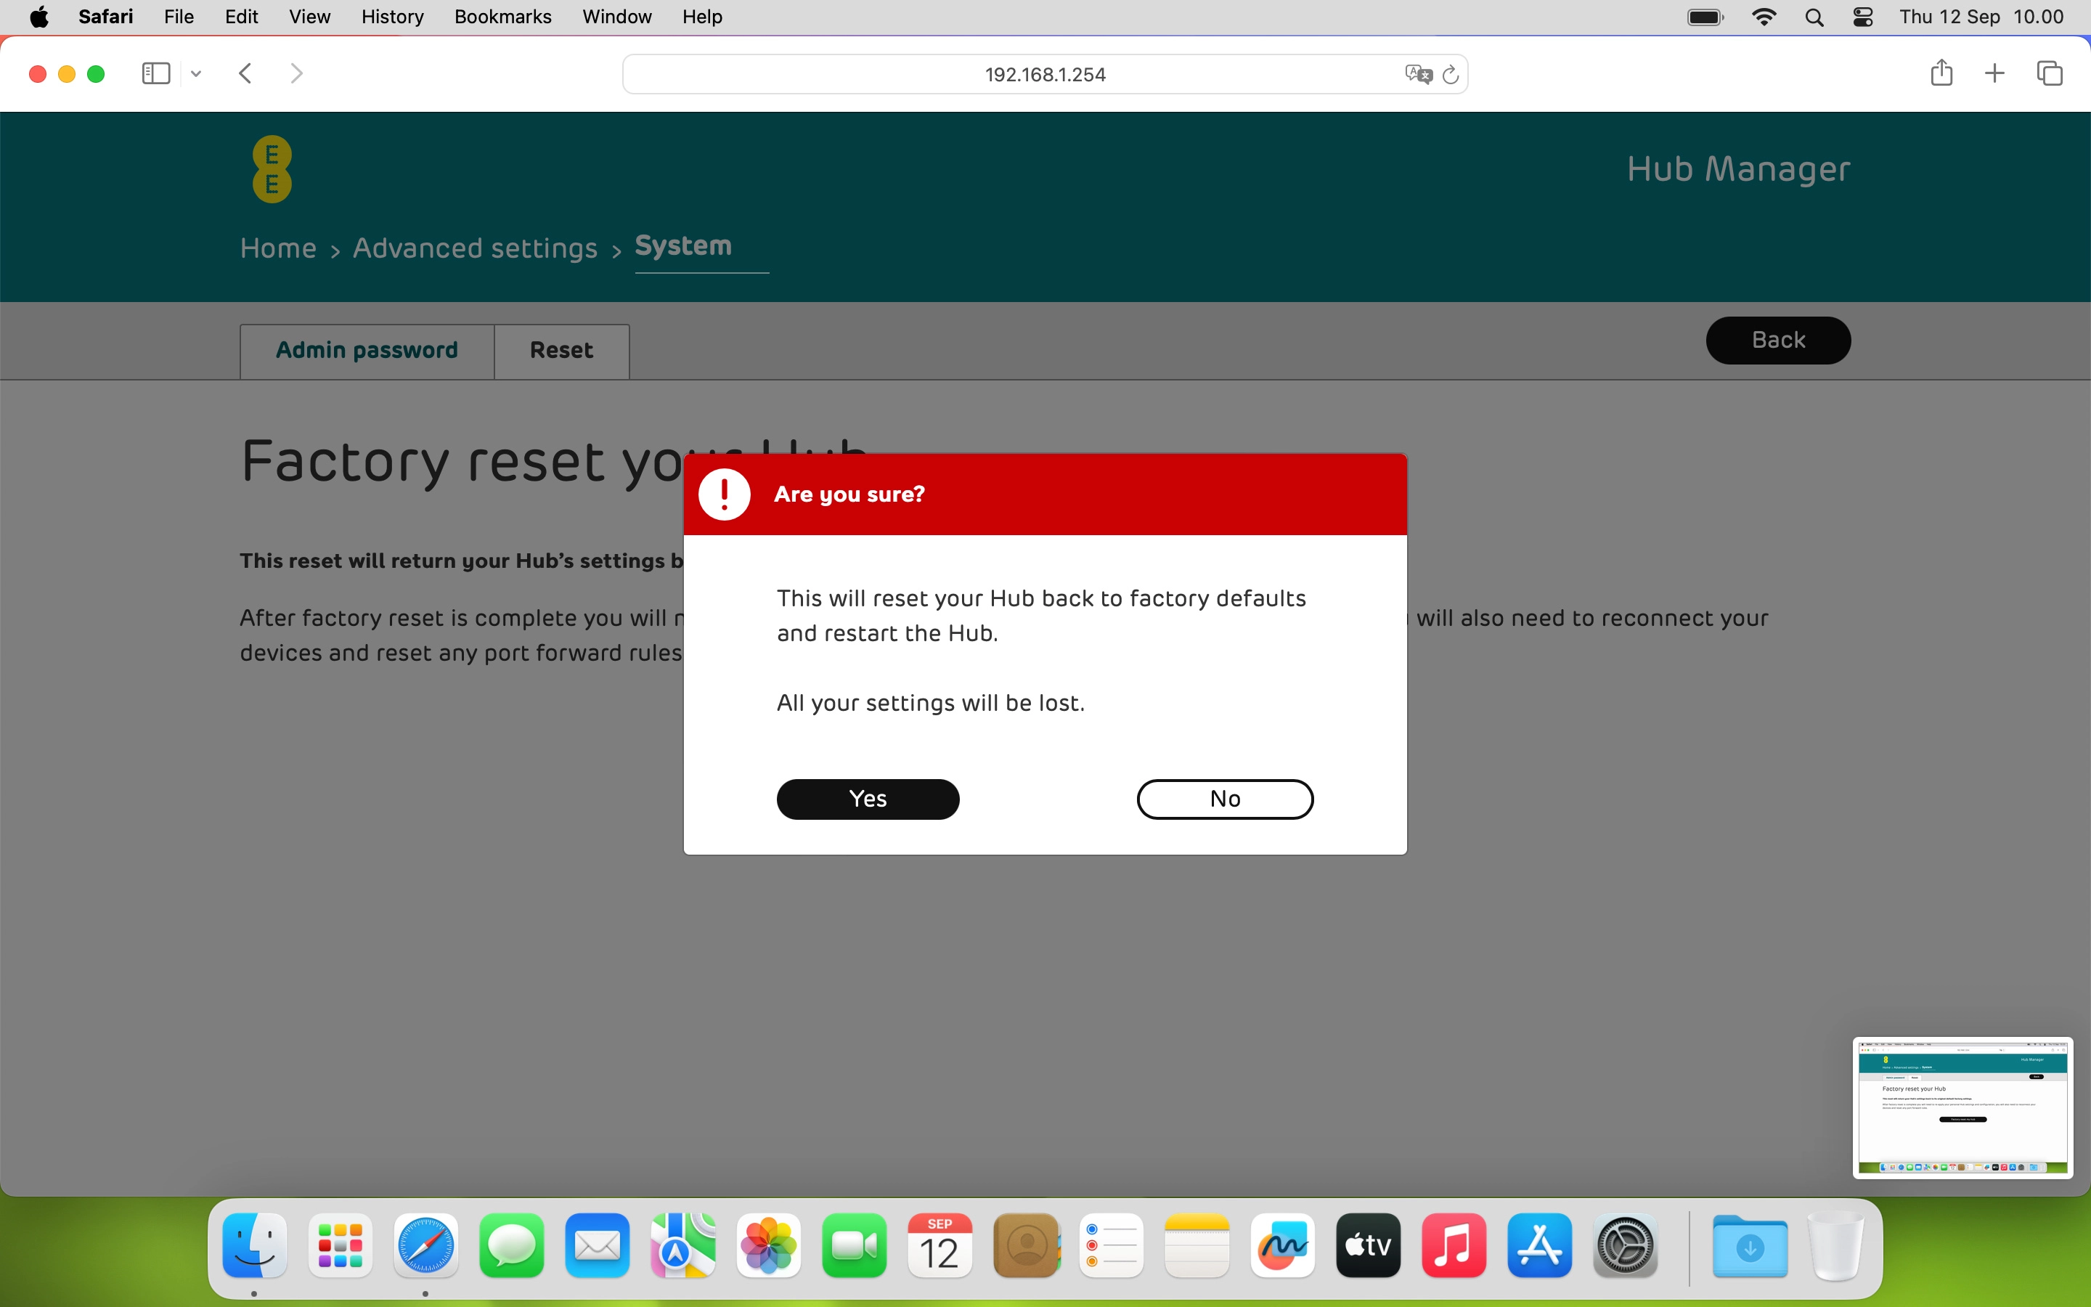Toggle the Safari sidebar
The height and width of the screenshot is (1307, 2091).
click(x=155, y=73)
